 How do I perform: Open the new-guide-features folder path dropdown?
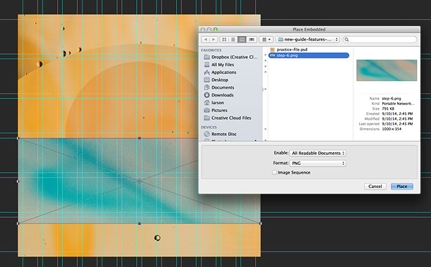[x=307, y=40]
